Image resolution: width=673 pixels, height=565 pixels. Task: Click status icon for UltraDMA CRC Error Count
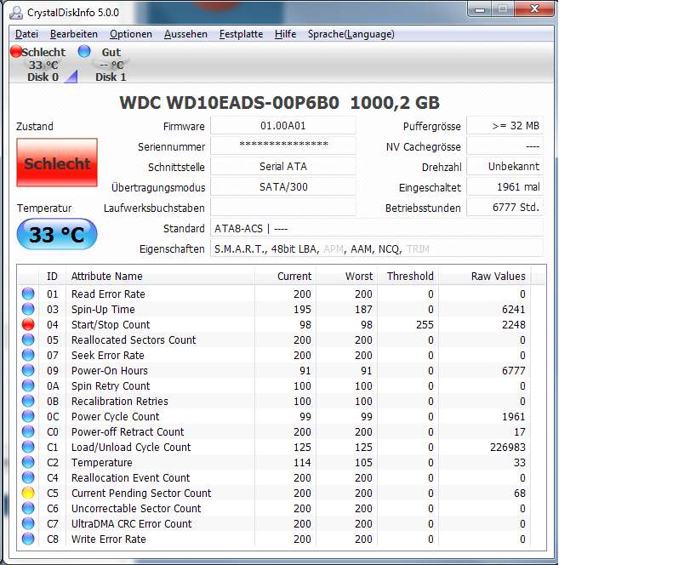click(x=28, y=523)
